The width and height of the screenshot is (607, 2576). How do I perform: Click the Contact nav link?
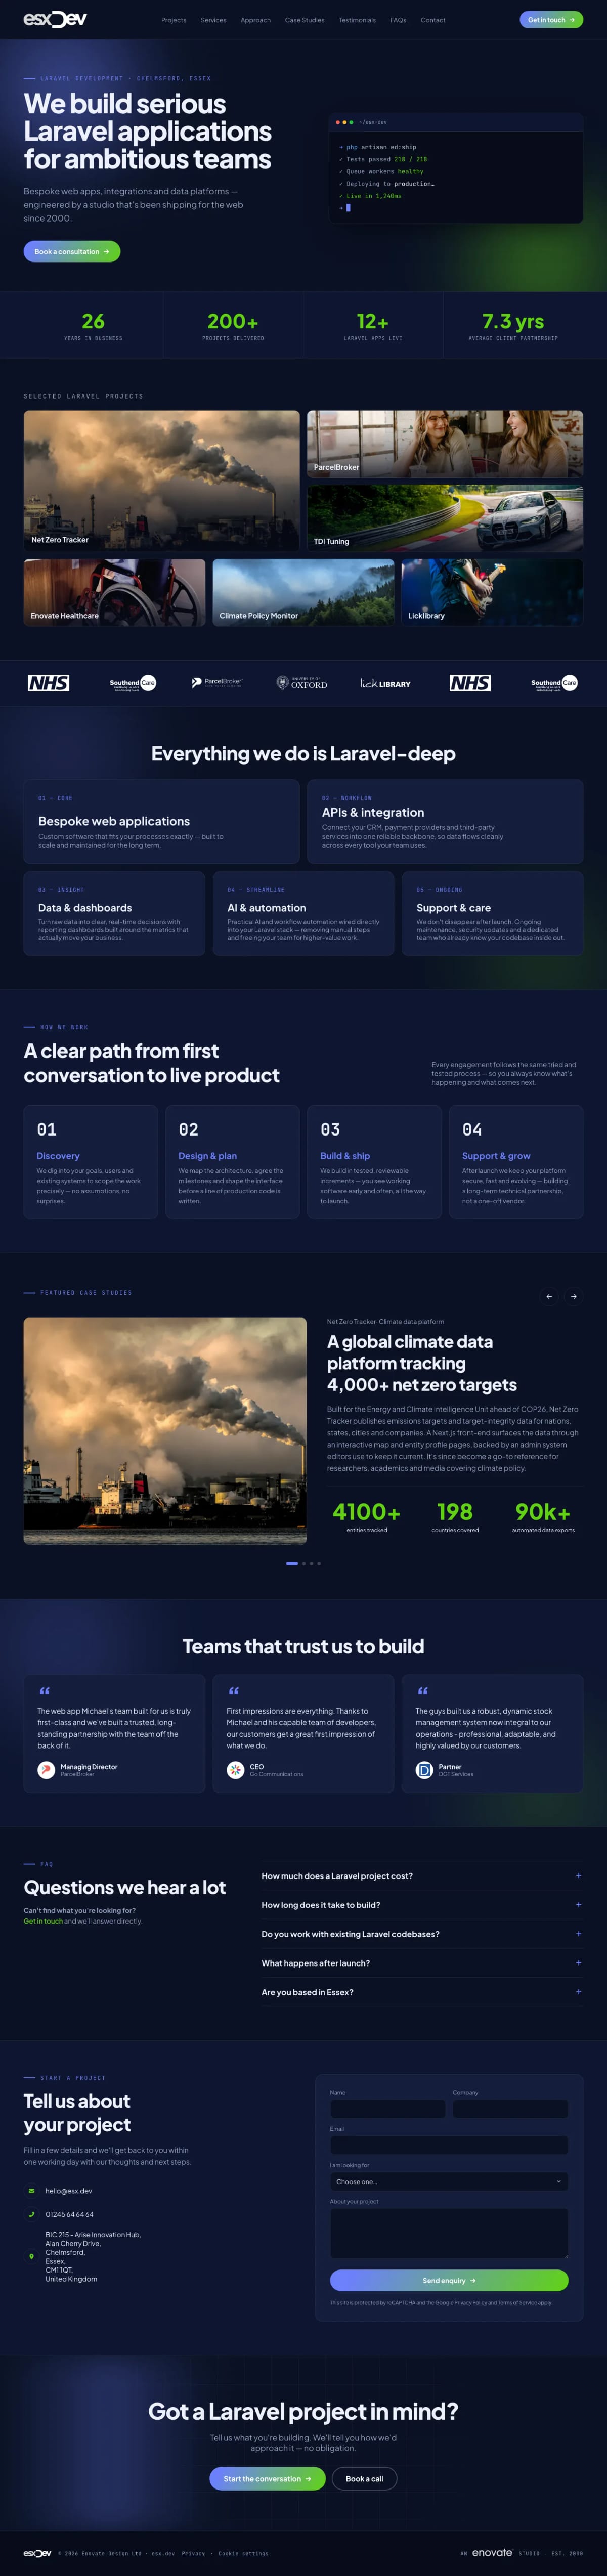click(x=433, y=20)
